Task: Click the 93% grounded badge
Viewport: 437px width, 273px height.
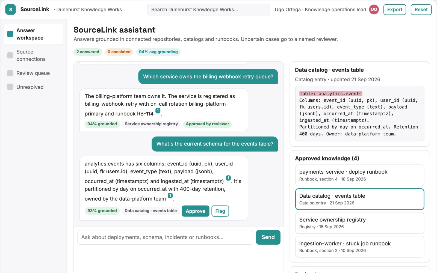Action: coord(102,211)
